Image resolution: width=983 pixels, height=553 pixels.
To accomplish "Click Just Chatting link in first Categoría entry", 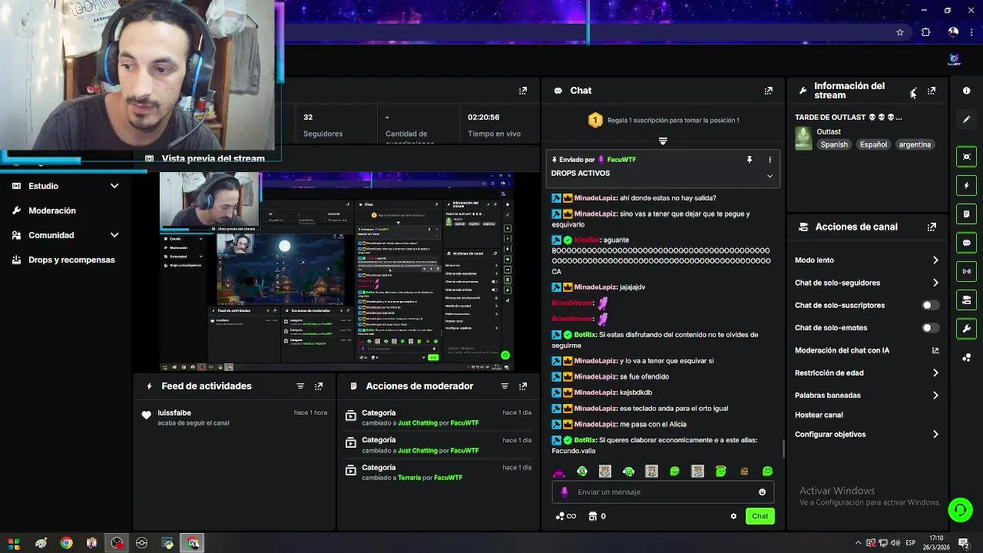I will pos(417,423).
